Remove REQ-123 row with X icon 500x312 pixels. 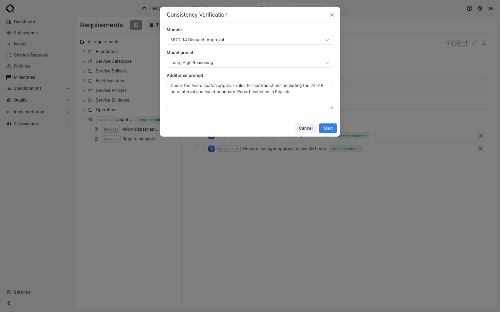[481, 149]
